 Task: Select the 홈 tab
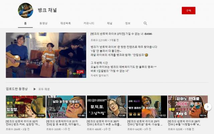25,23
